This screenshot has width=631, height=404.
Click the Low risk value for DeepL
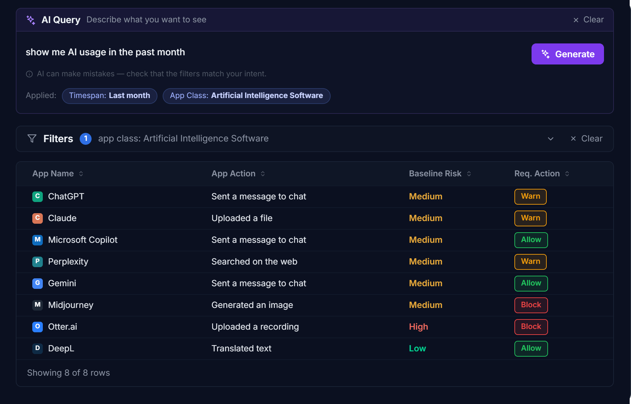tap(417, 348)
